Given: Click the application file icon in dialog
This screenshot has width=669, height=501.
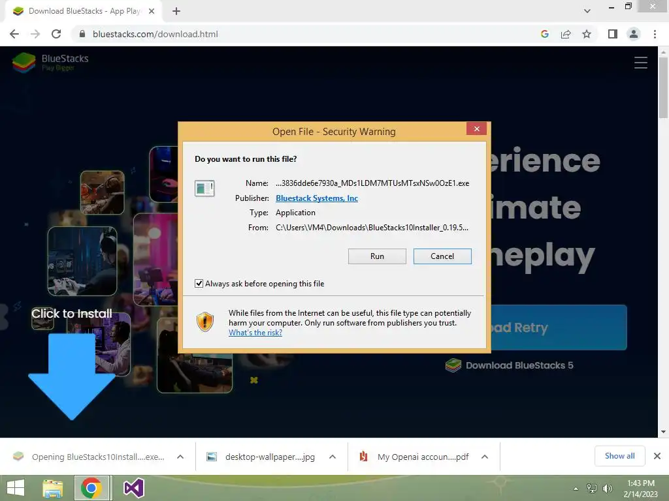Looking at the screenshot, I should tap(204, 188).
